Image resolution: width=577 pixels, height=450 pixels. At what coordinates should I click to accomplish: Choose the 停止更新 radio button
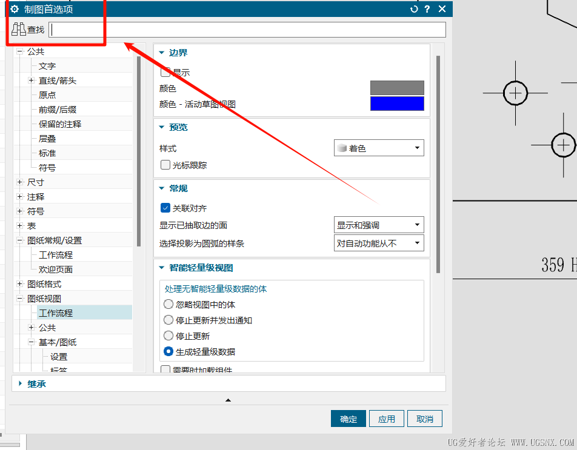[168, 336]
